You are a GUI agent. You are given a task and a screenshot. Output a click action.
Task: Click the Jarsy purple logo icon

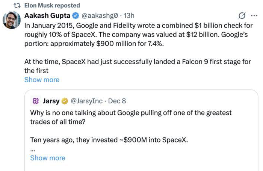pos(36,101)
